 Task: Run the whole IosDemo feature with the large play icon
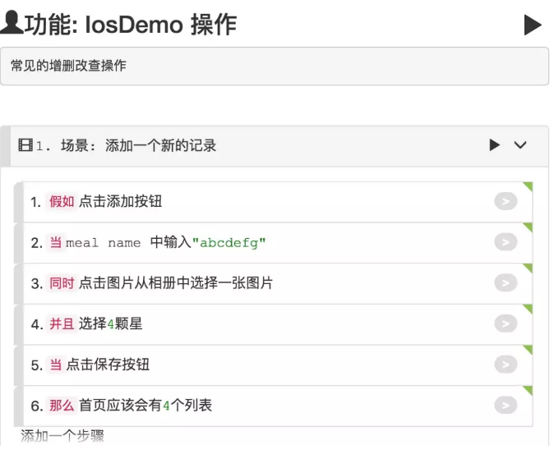[533, 25]
